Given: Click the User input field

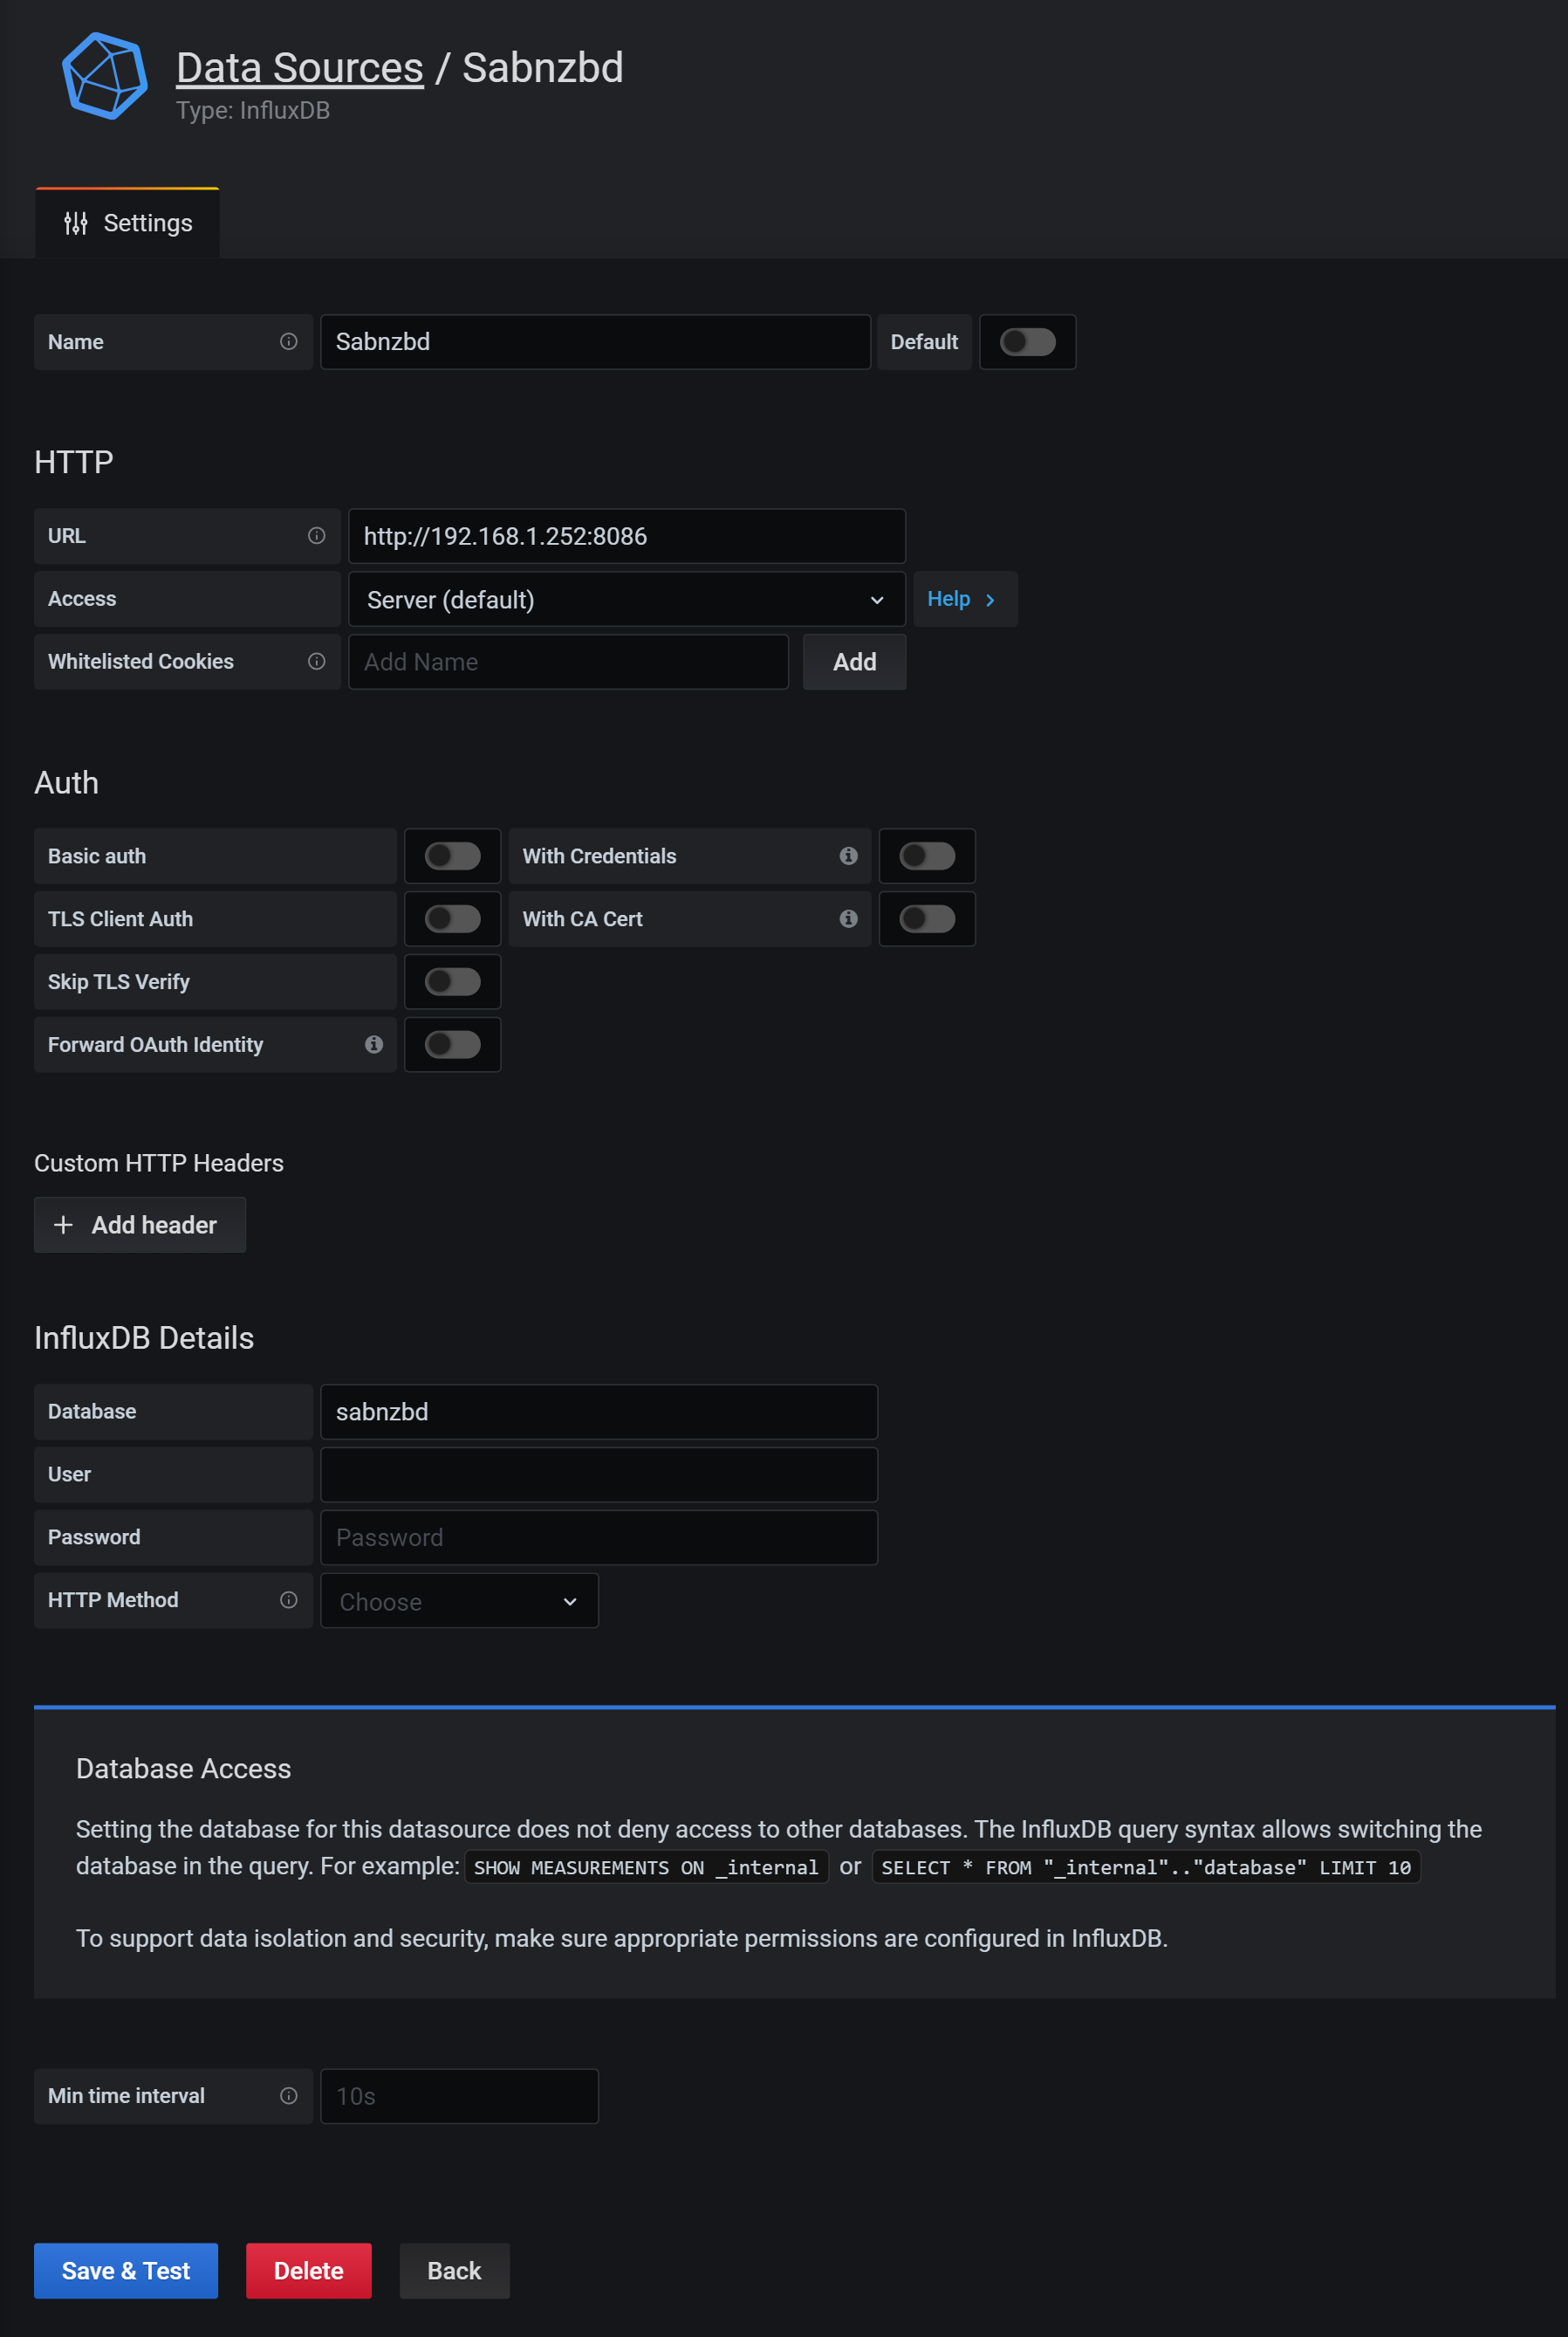Looking at the screenshot, I should coord(599,1474).
